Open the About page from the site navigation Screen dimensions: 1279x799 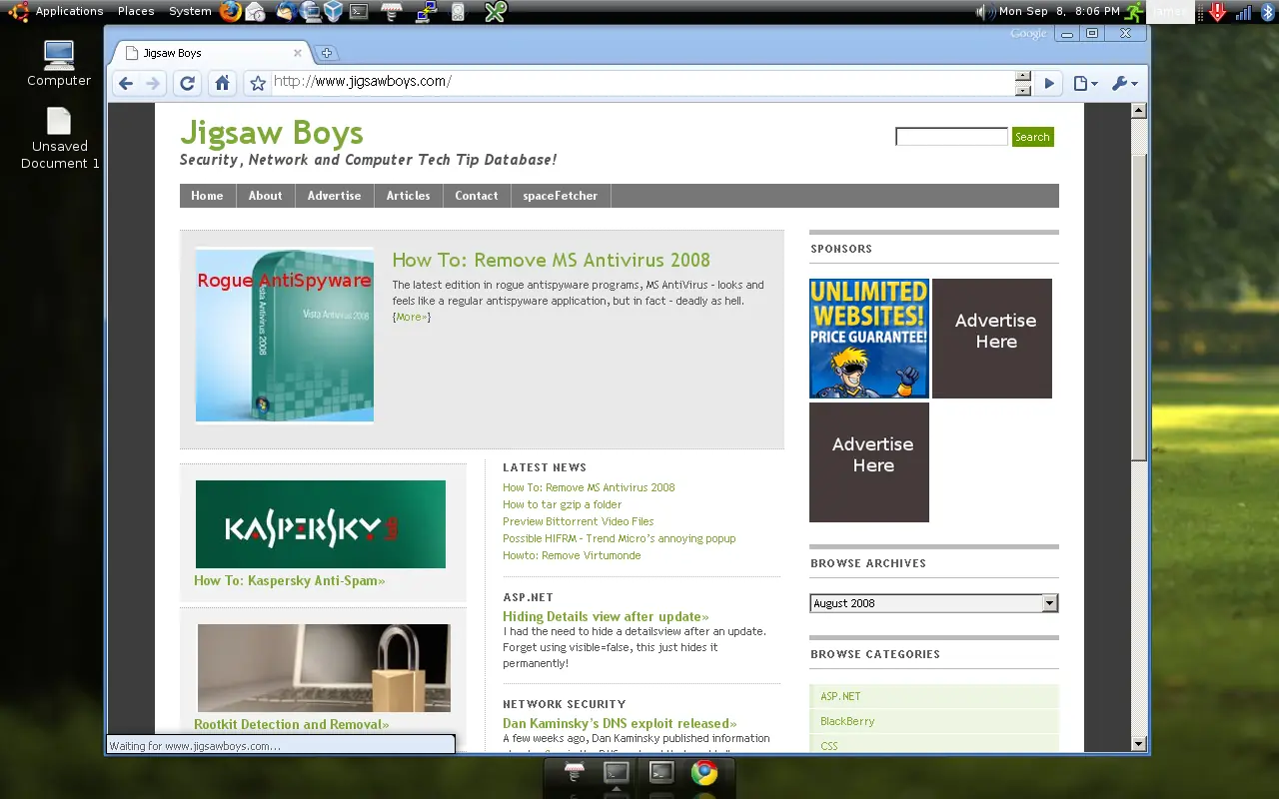[265, 196]
